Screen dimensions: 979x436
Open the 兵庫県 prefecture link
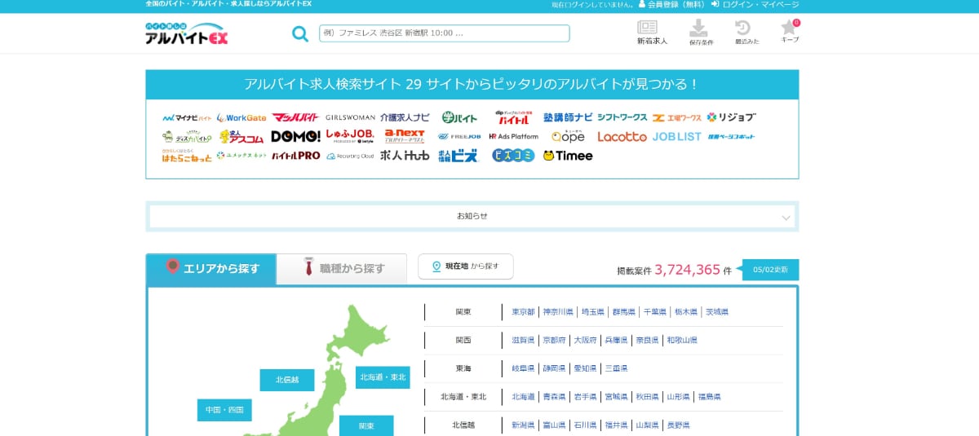[x=616, y=341]
